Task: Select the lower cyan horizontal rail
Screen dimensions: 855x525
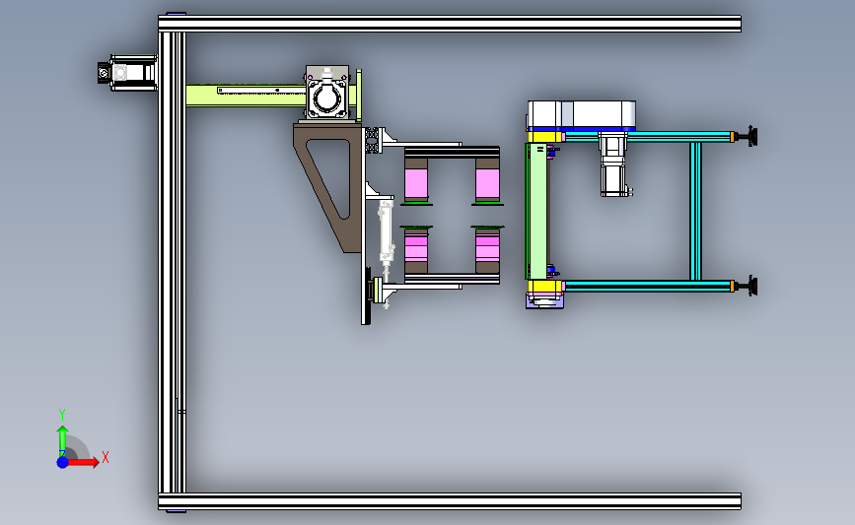Action: coord(648,286)
